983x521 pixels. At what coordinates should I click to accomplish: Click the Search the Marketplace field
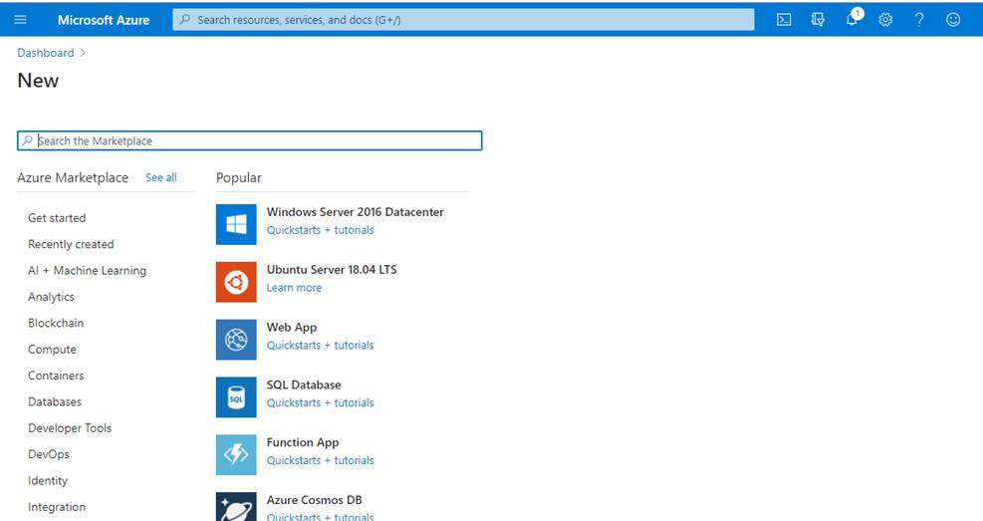tap(250, 140)
